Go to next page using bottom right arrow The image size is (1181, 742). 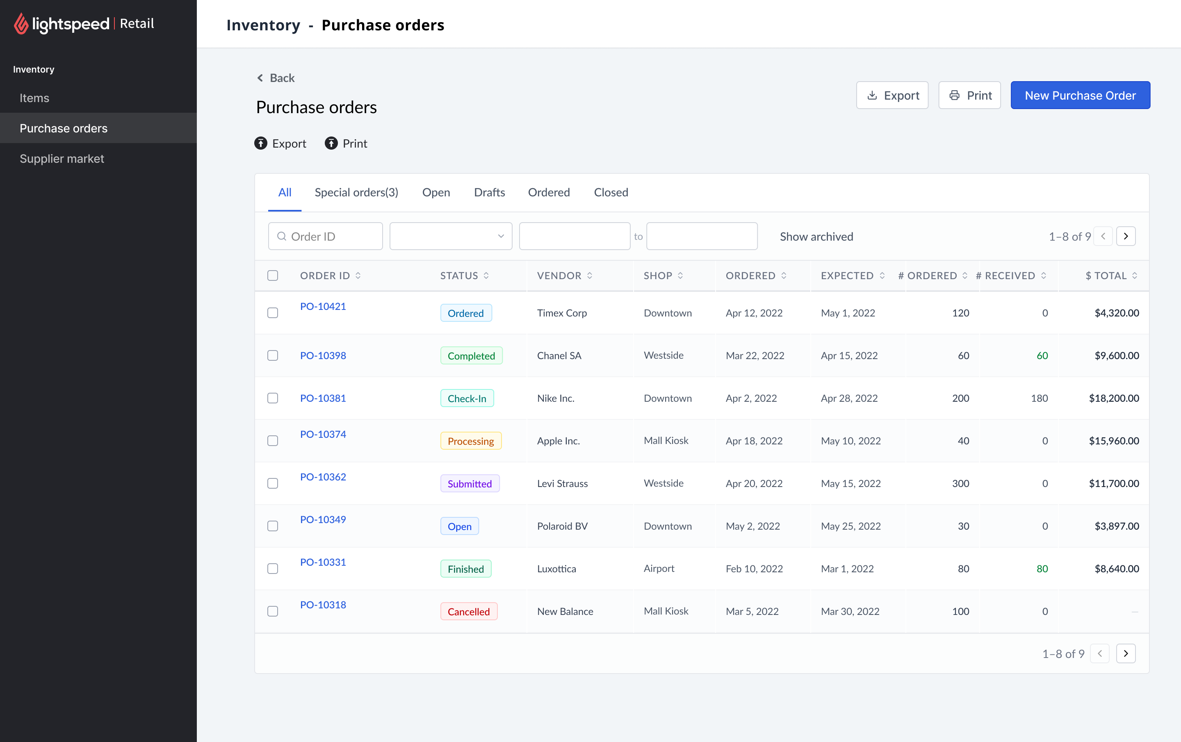[x=1126, y=653]
